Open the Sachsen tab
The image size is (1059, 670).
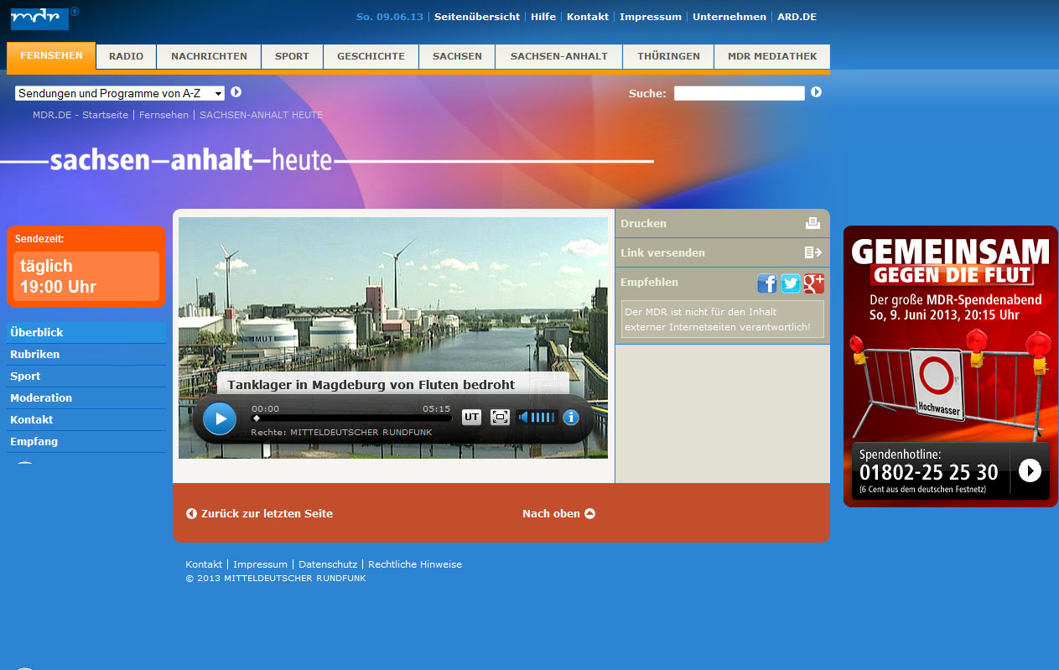point(457,56)
